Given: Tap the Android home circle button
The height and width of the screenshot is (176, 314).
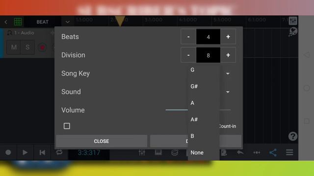Looking at the screenshot, I should coord(307,88).
